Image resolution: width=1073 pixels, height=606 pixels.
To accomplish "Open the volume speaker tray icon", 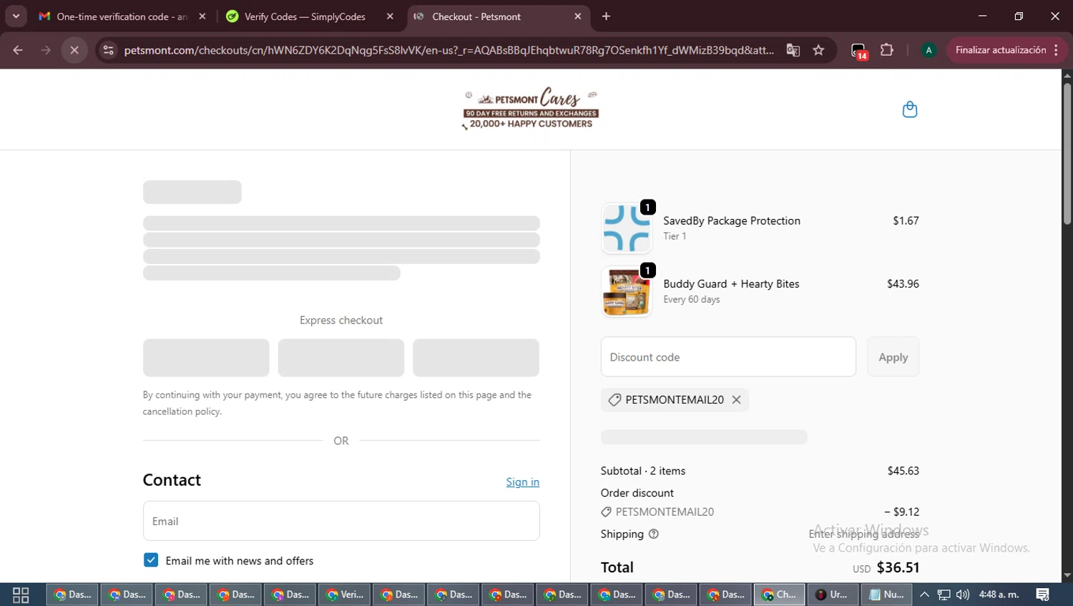I will coord(963,595).
